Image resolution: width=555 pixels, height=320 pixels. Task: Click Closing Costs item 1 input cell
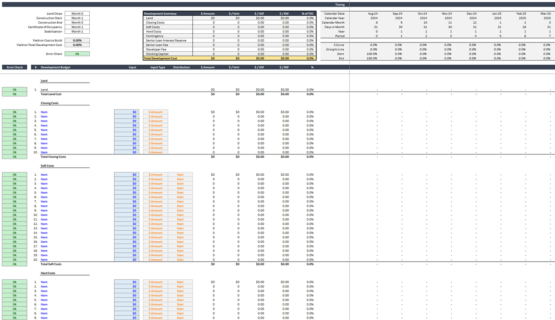pyautogui.click(x=126, y=112)
